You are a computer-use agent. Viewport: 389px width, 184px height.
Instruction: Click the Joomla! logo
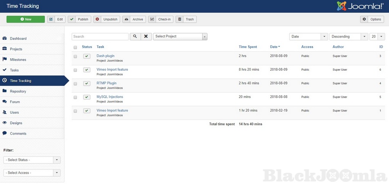[360, 6]
